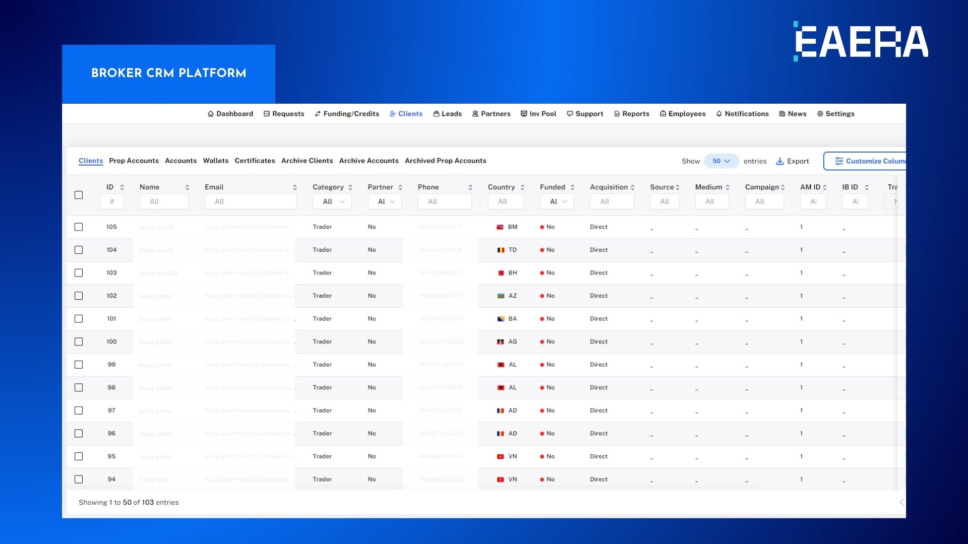Click the Acquisition filter input

pos(612,201)
